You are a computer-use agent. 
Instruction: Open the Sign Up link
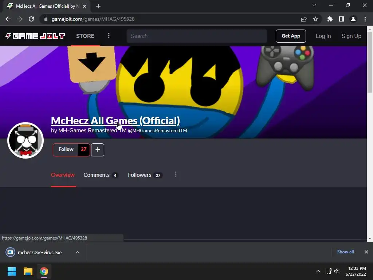(x=352, y=36)
